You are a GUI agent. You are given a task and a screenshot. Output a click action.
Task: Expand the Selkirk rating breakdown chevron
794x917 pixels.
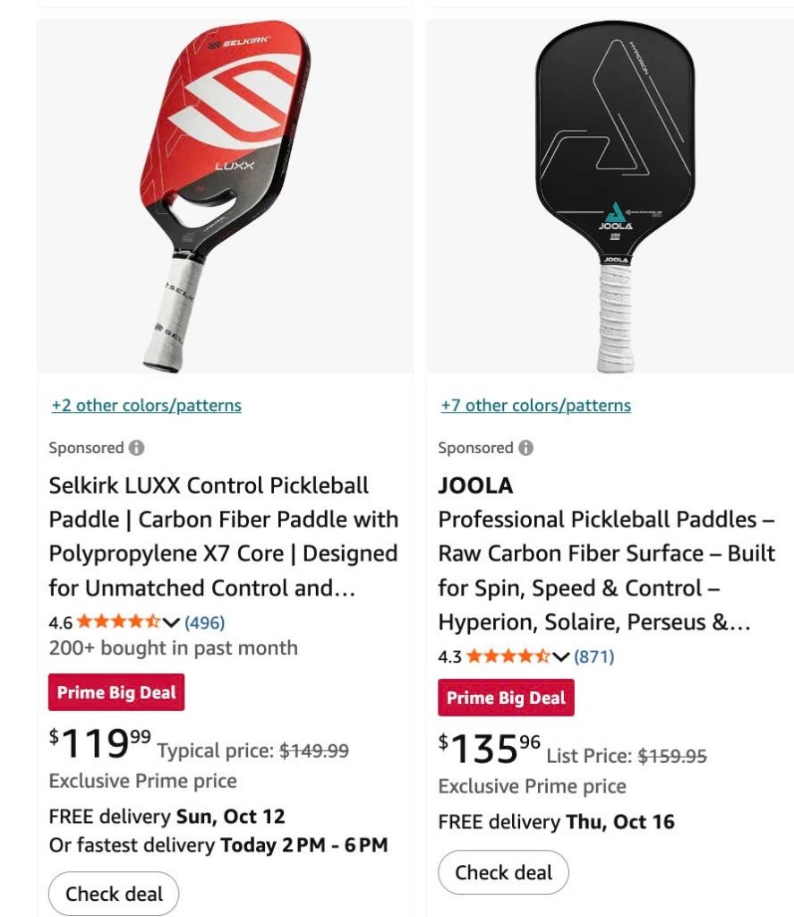(x=171, y=622)
